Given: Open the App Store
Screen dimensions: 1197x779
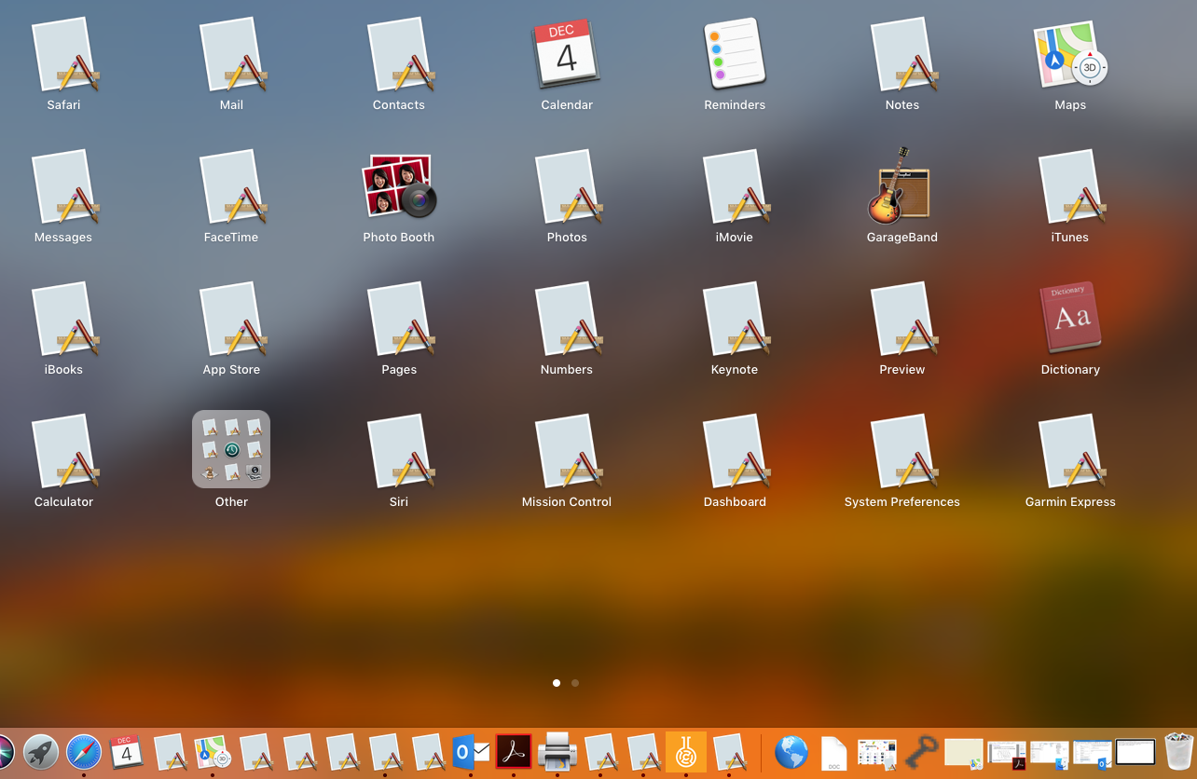Looking at the screenshot, I should click(231, 319).
